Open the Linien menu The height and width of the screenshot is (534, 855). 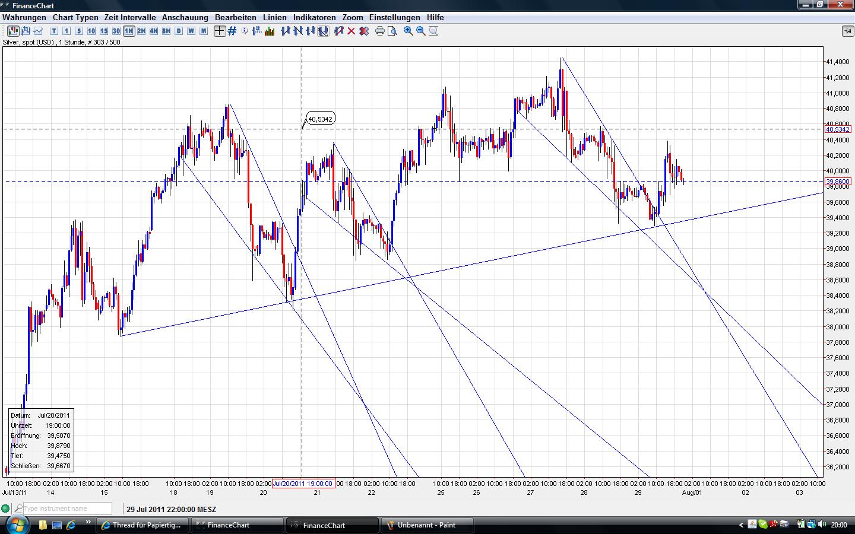275,18
